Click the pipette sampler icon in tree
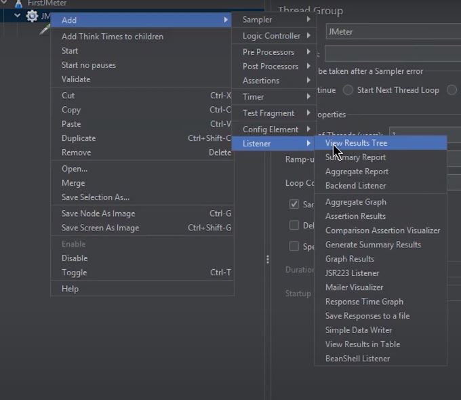This screenshot has height=400, width=461. (45, 29)
